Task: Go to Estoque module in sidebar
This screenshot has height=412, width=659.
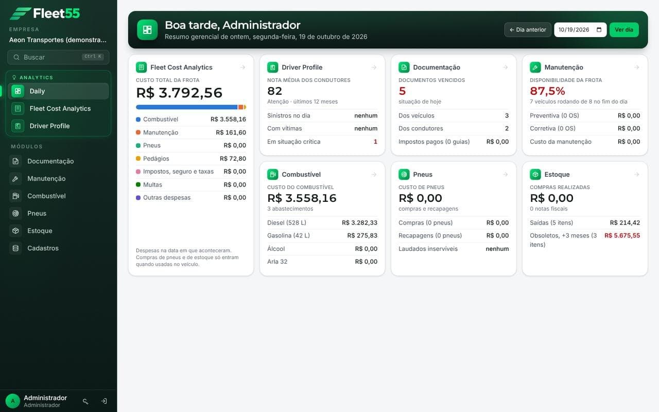Action: click(58, 231)
